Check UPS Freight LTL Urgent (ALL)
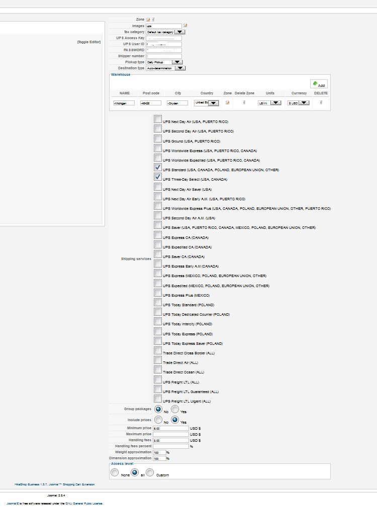This screenshot has width=377, height=509. click(x=158, y=398)
